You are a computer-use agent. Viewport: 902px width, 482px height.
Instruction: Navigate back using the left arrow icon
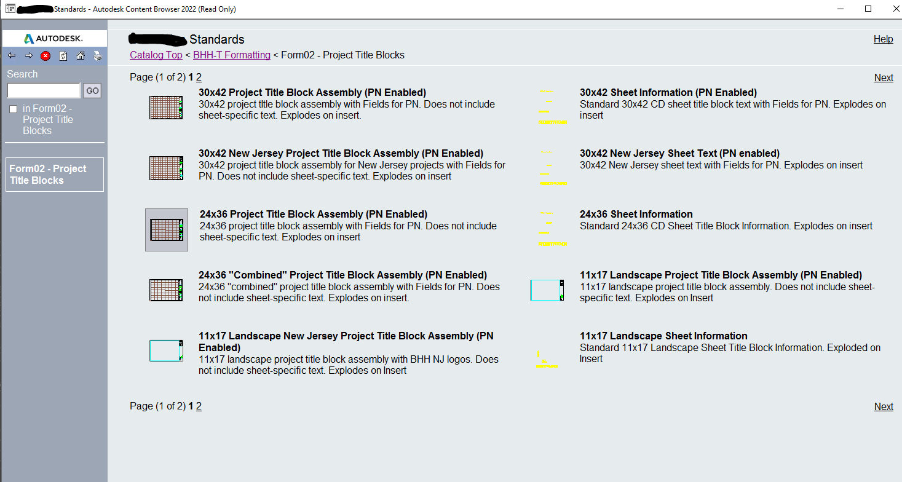(x=11, y=55)
